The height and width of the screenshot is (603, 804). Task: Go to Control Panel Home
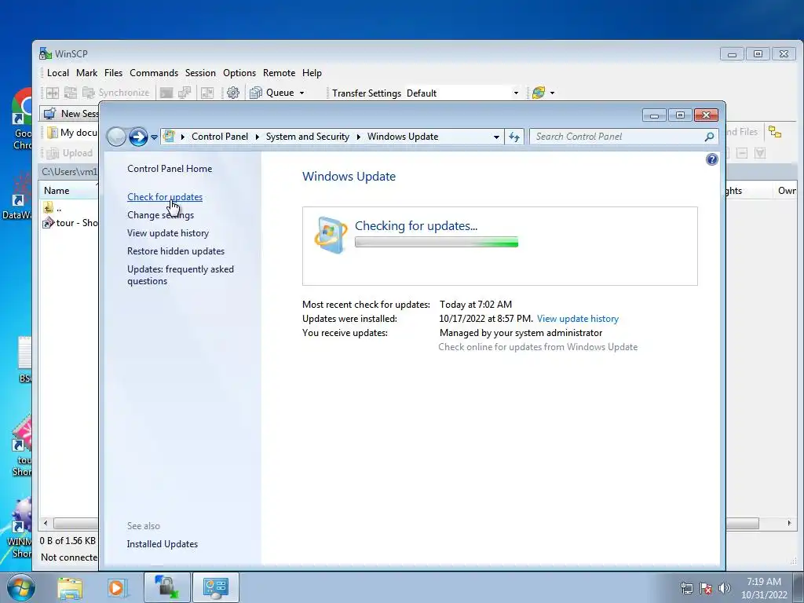click(170, 169)
